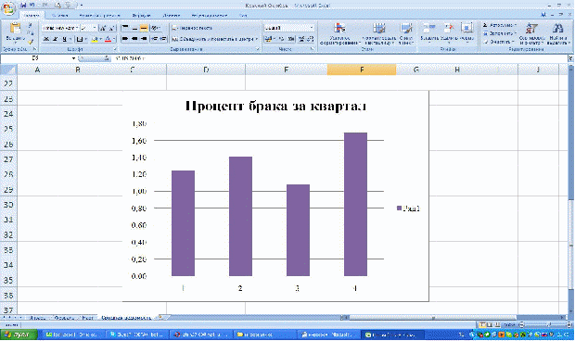Image resolution: width=575 pixels, height=341 pixels.
Task: Switch to the Insert ribbon tab
Action: click(x=59, y=16)
